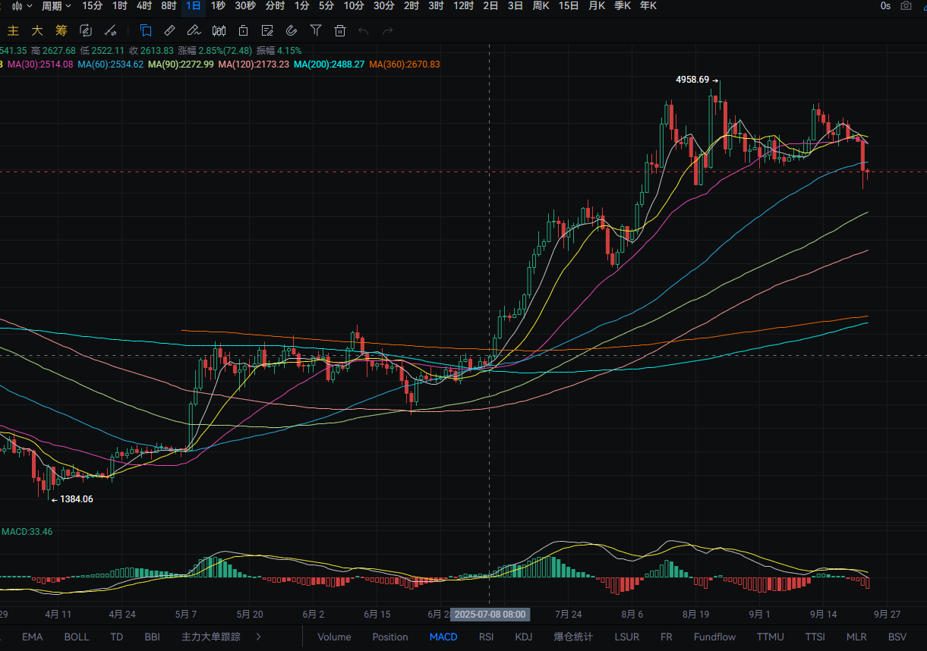Viewport: 927px width, 651px height.
Task: Select the pen drawing tool
Action: click(x=194, y=31)
